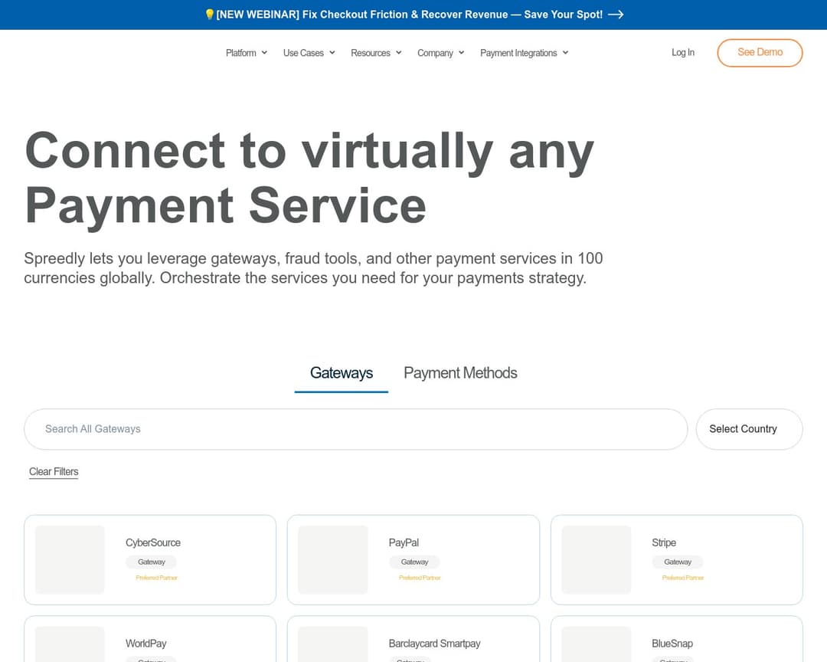The width and height of the screenshot is (827, 662).
Task: Click the See Demo button
Action: coord(760,53)
